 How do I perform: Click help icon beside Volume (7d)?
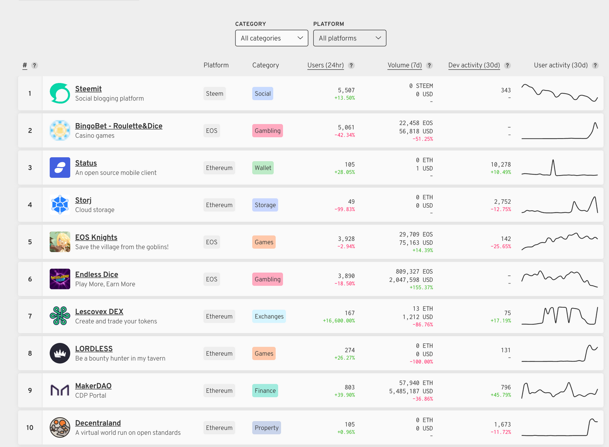429,66
